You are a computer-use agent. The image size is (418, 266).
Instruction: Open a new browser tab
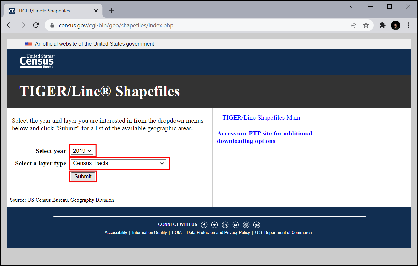pos(111,11)
